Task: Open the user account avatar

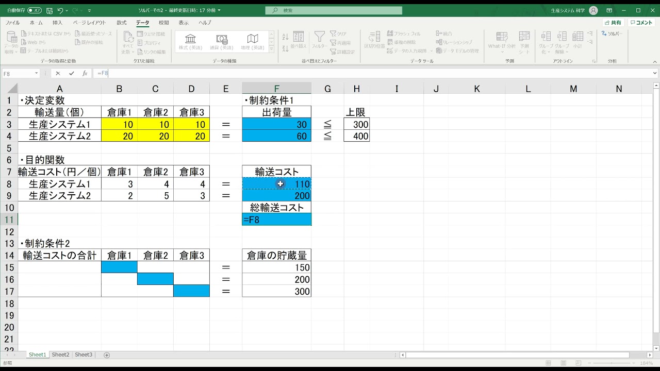Action: pyautogui.click(x=593, y=10)
